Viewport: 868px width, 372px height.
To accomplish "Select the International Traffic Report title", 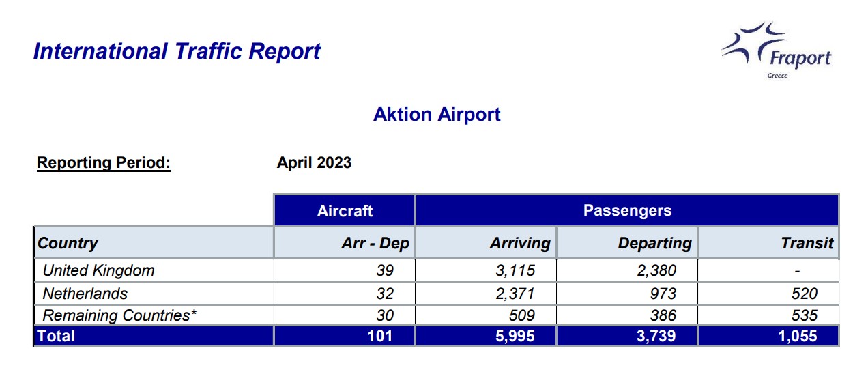I will tap(177, 52).
